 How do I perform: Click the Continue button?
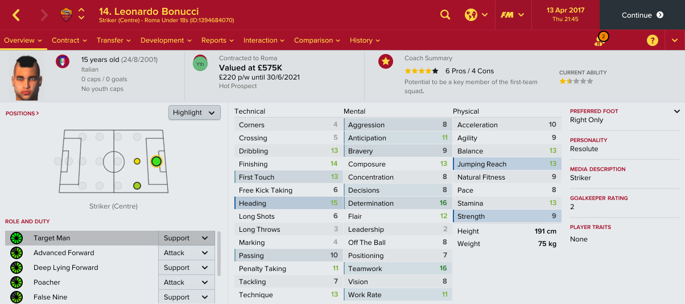(642, 15)
